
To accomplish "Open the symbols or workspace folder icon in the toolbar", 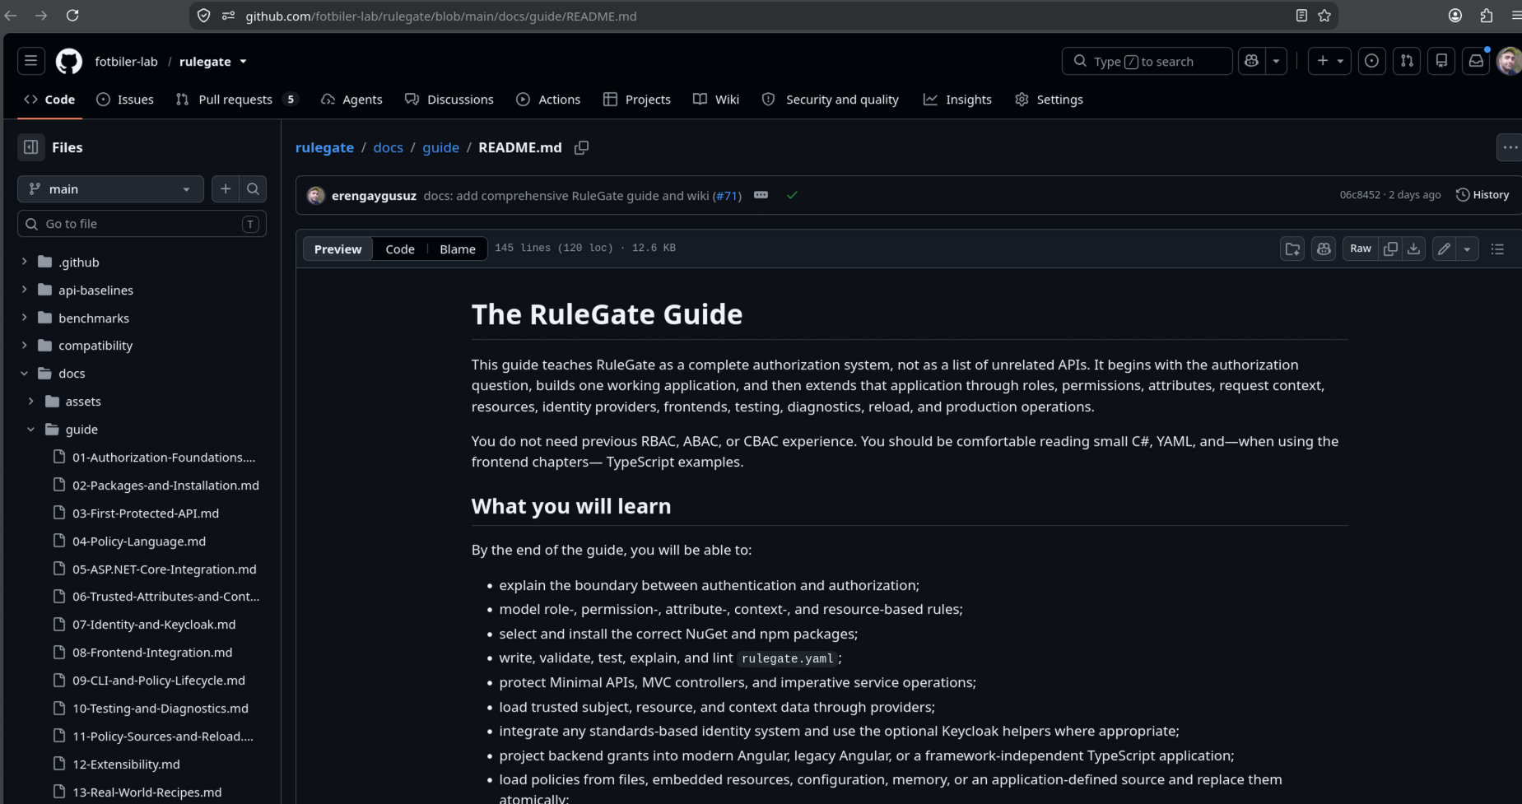I will click(x=1292, y=249).
